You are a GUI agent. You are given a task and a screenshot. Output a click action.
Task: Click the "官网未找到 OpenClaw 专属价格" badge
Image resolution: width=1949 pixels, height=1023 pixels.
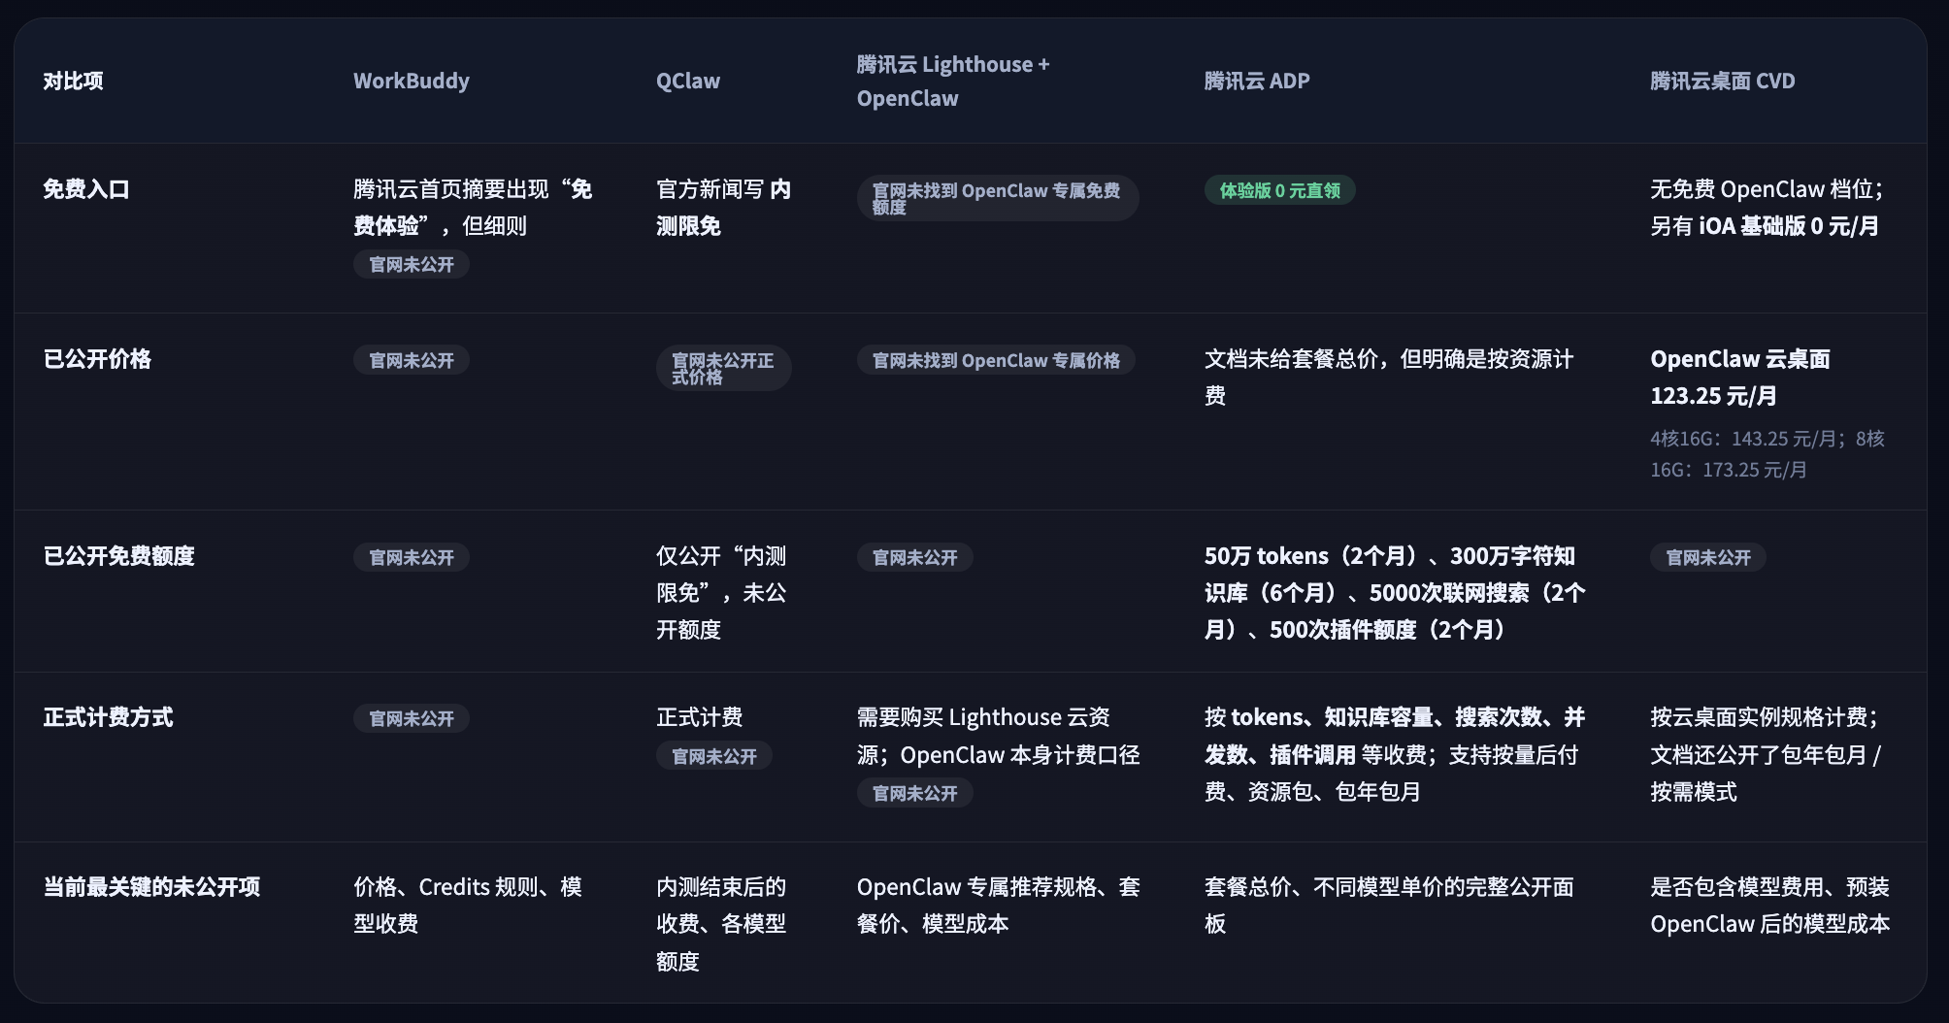pyautogui.click(x=995, y=360)
